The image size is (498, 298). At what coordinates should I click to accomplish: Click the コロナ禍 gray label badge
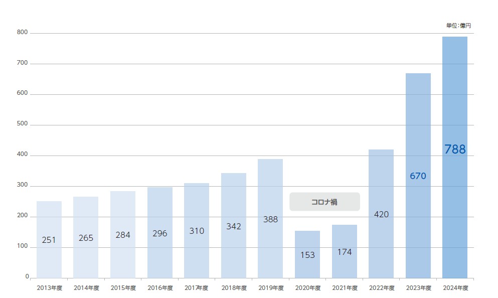(324, 202)
